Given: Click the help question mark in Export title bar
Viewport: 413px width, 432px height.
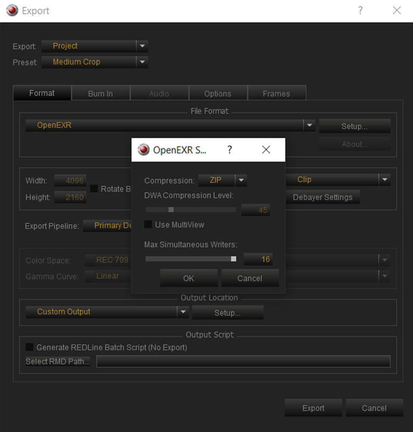Looking at the screenshot, I should pyautogui.click(x=360, y=10).
